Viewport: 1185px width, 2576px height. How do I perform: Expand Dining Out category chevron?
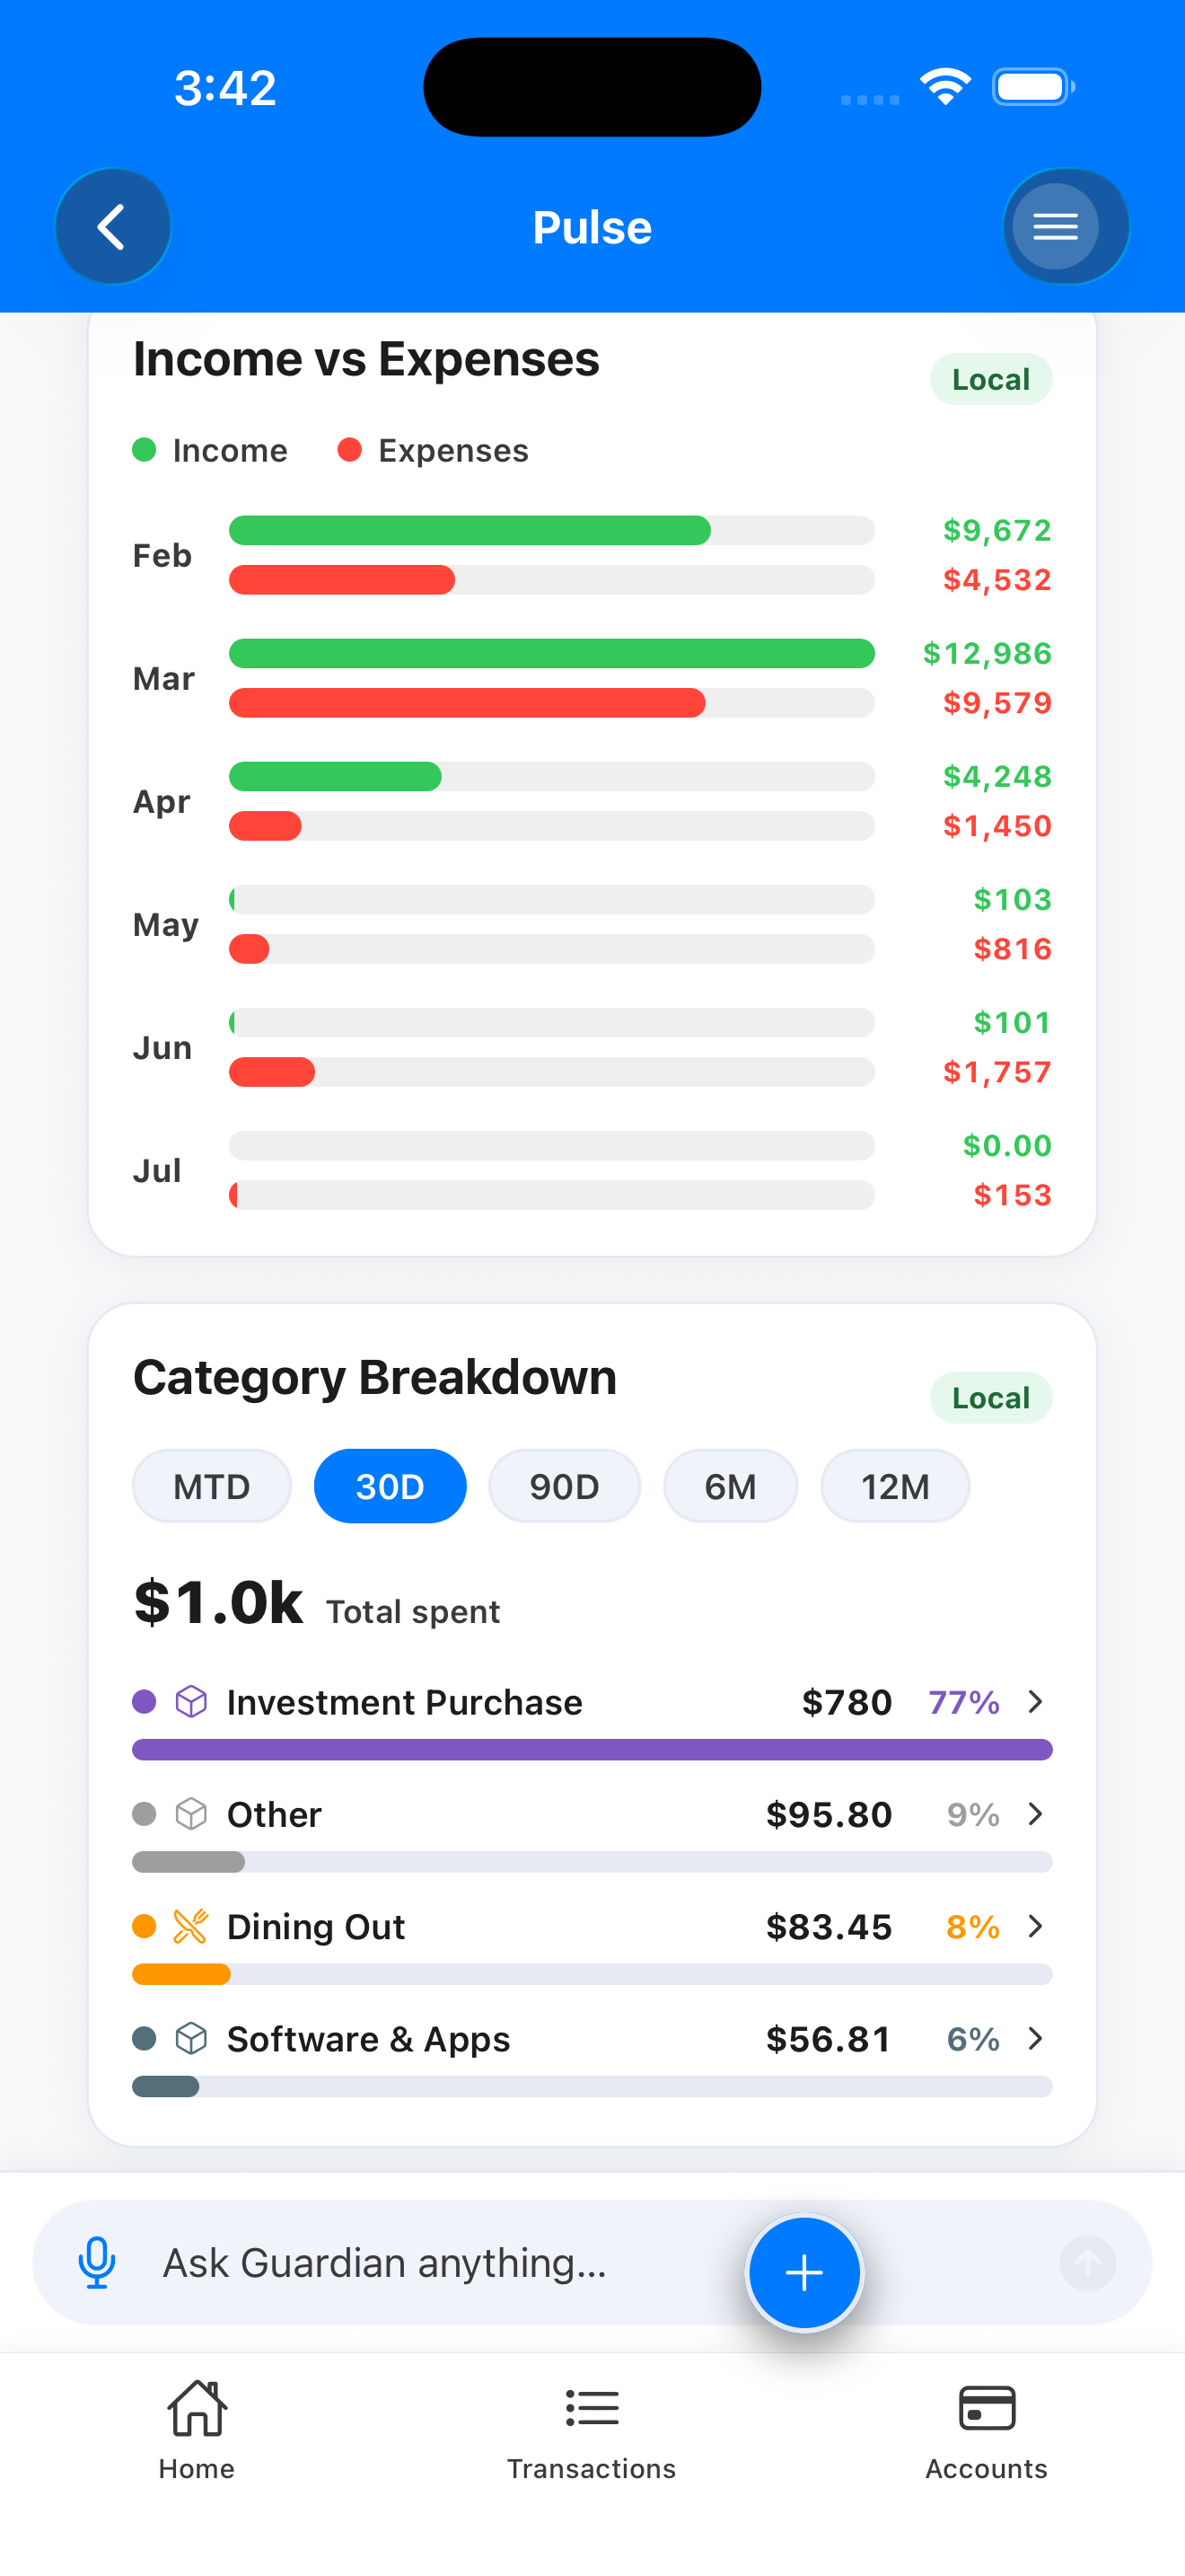click(x=1035, y=1926)
